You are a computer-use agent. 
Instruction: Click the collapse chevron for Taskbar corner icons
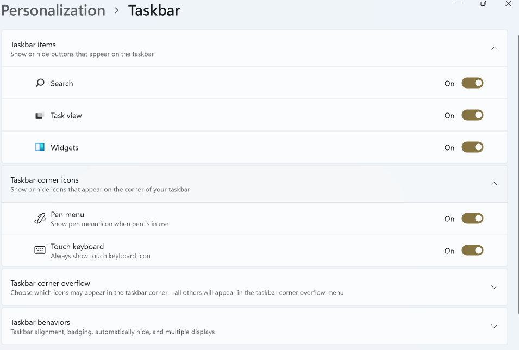click(x=494, y=184)
